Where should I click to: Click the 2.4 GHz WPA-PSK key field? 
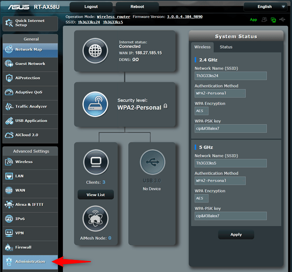click(x=231, y=129)
